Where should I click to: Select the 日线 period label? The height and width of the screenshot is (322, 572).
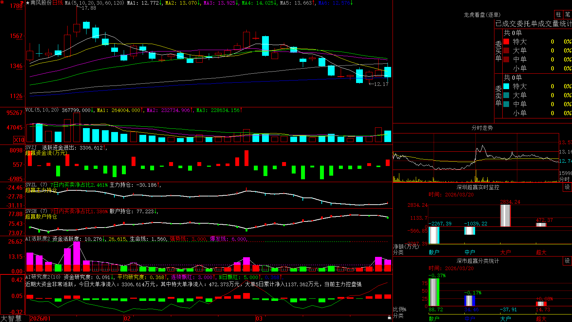58,3
